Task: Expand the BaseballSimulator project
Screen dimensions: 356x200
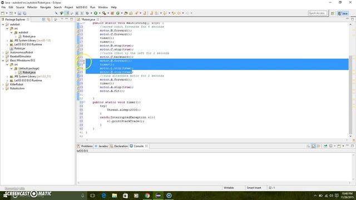Action: [x=3, y=57]
